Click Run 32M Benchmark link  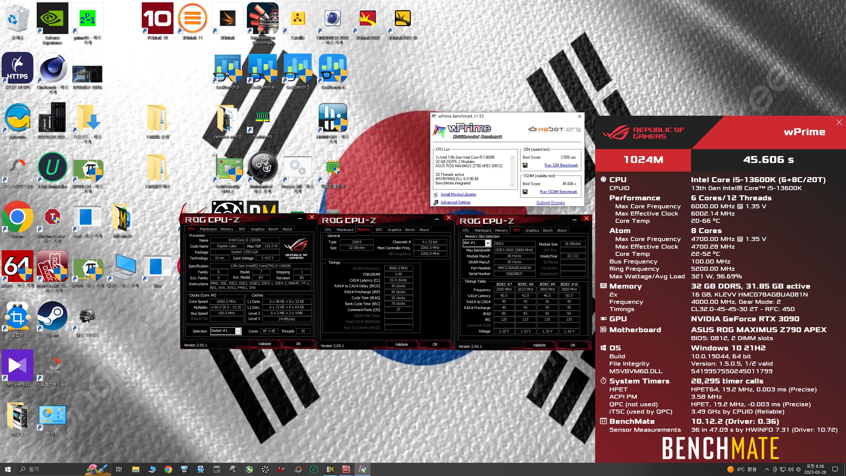(561, 165)
